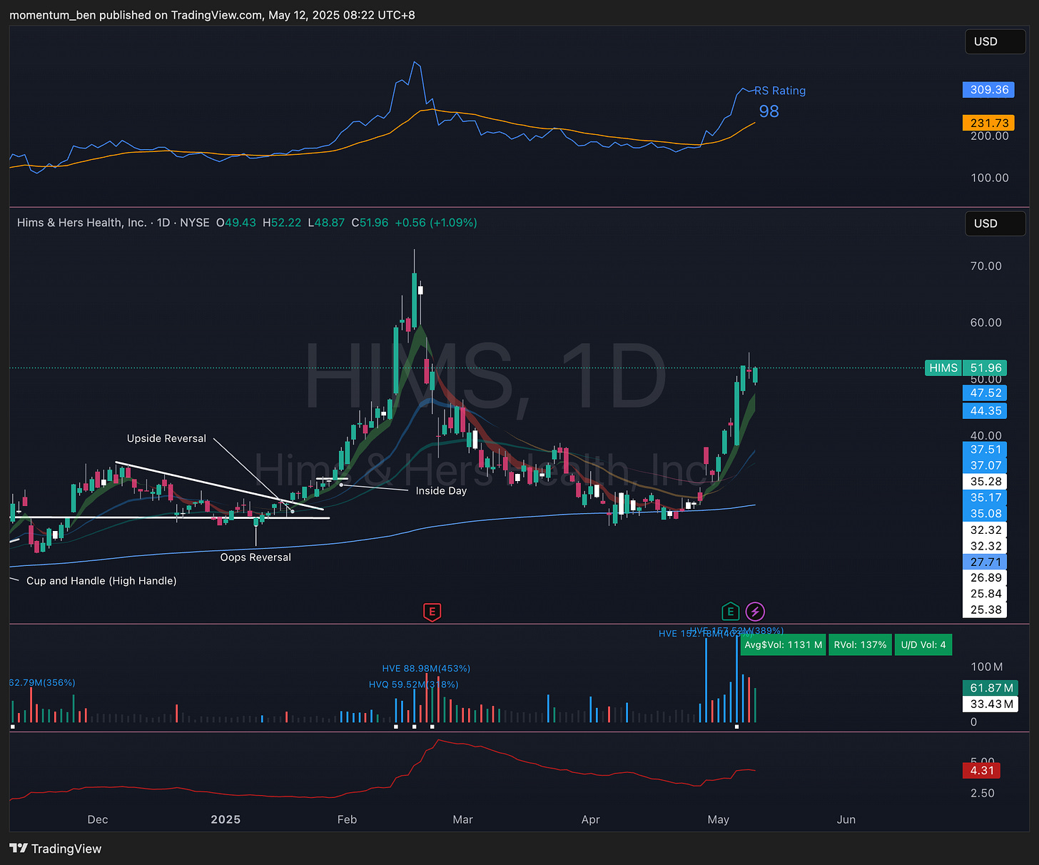Click the 100 M volume axis tick
The width and height of the screenshot is (1039, 865).
click(x=987, y=667)
